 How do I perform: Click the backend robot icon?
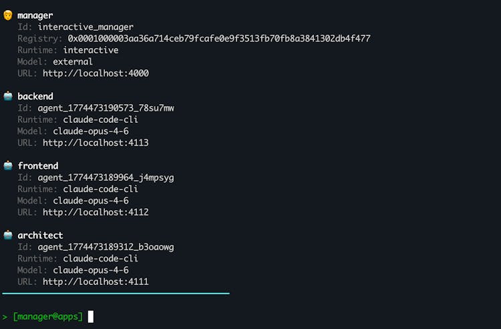(8, 97)
